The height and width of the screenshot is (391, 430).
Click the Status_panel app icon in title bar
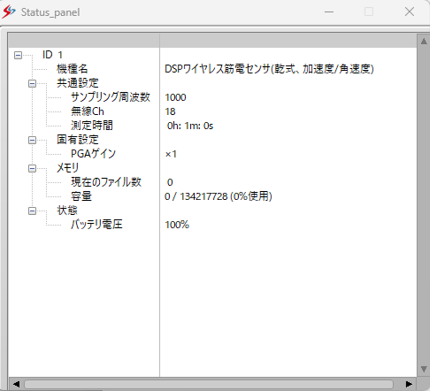point(9,11)
